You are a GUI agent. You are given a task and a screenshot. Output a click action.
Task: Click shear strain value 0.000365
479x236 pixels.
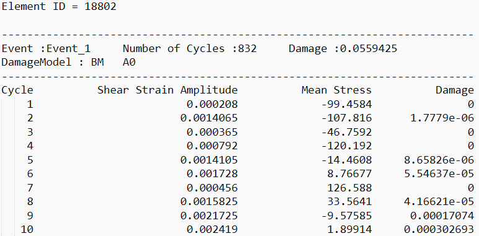coord(212,132)
